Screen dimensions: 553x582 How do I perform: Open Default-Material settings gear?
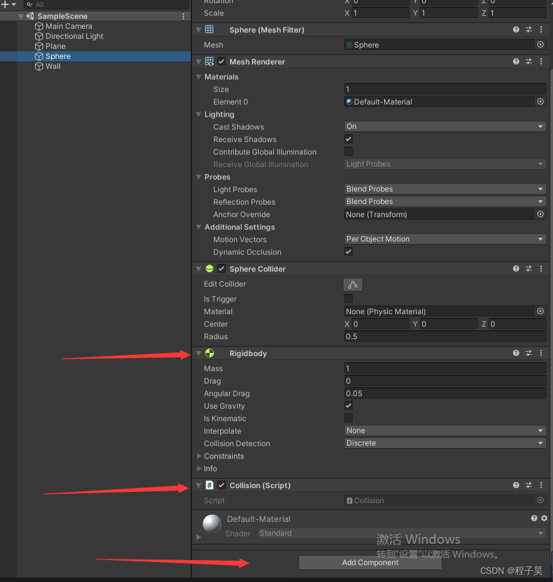pyautogui.click(x=544, y=519)
